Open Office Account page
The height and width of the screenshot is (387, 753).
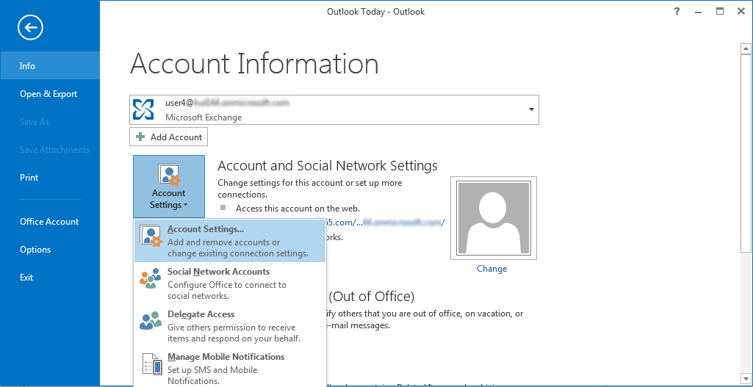coord(50,221)
